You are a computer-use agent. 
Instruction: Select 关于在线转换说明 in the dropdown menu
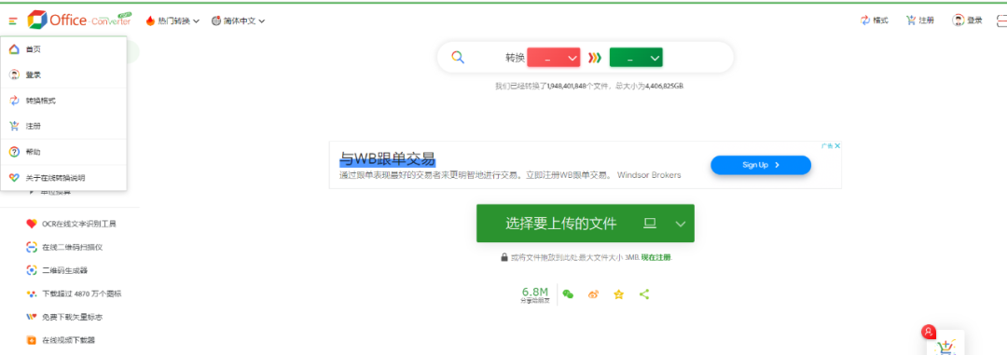[x=63, y=178]
